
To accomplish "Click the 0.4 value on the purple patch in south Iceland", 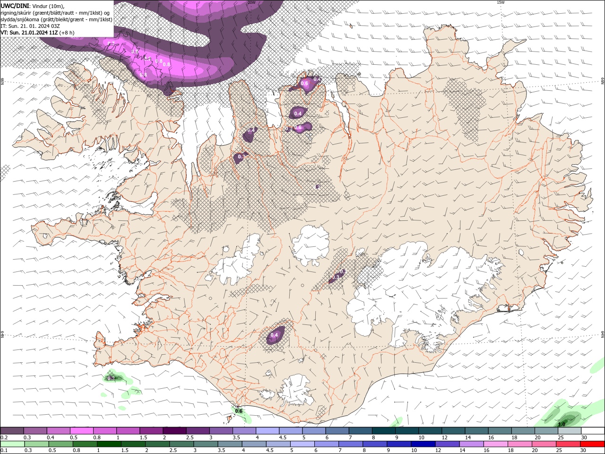I will click(x=274, y=336).
